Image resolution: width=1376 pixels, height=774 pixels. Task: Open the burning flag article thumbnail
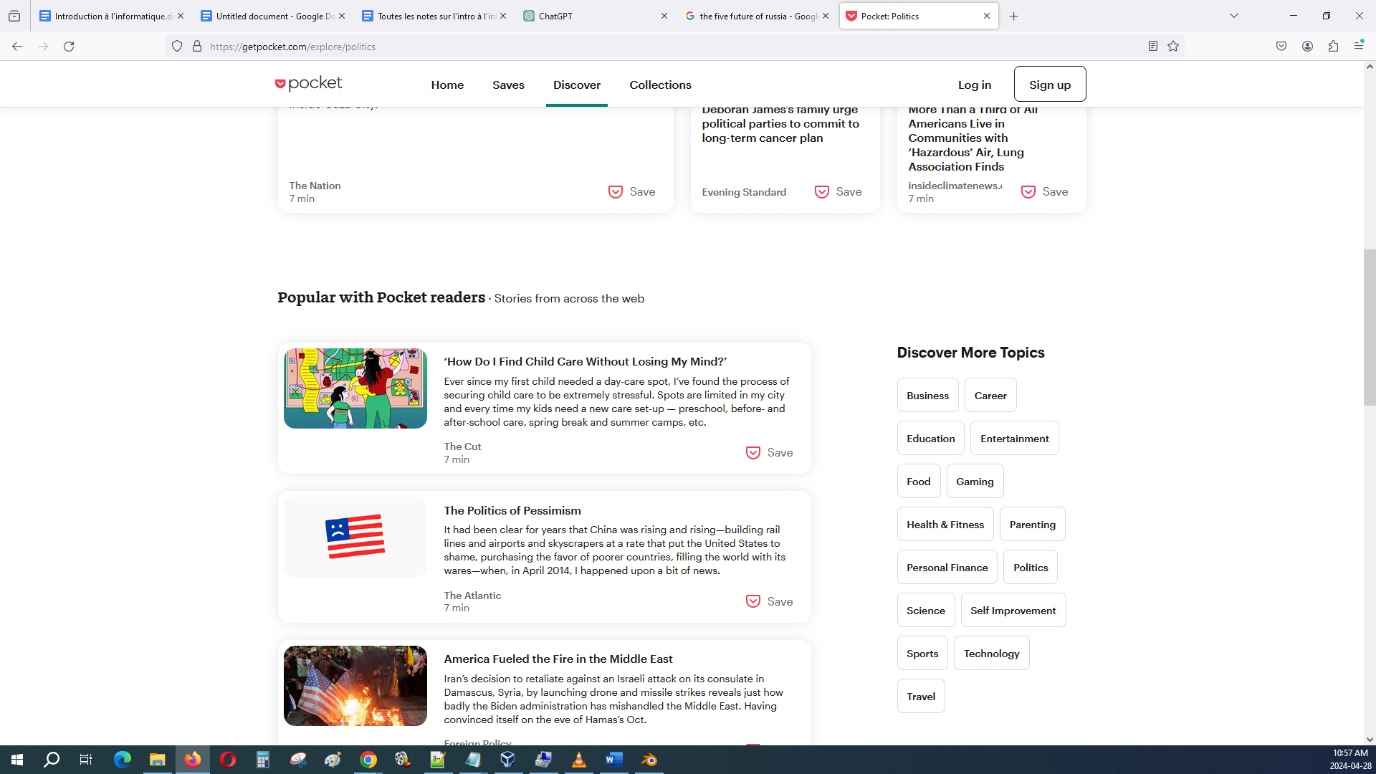click(355, 685)
